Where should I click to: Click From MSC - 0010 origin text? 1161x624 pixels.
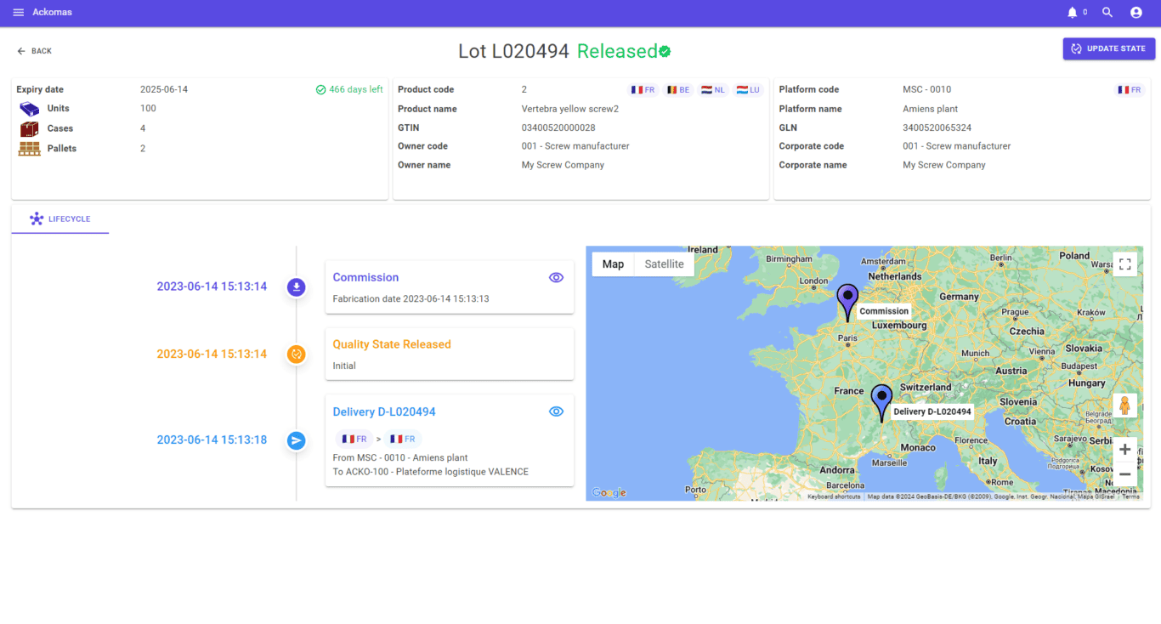click(x=400, y=458)
